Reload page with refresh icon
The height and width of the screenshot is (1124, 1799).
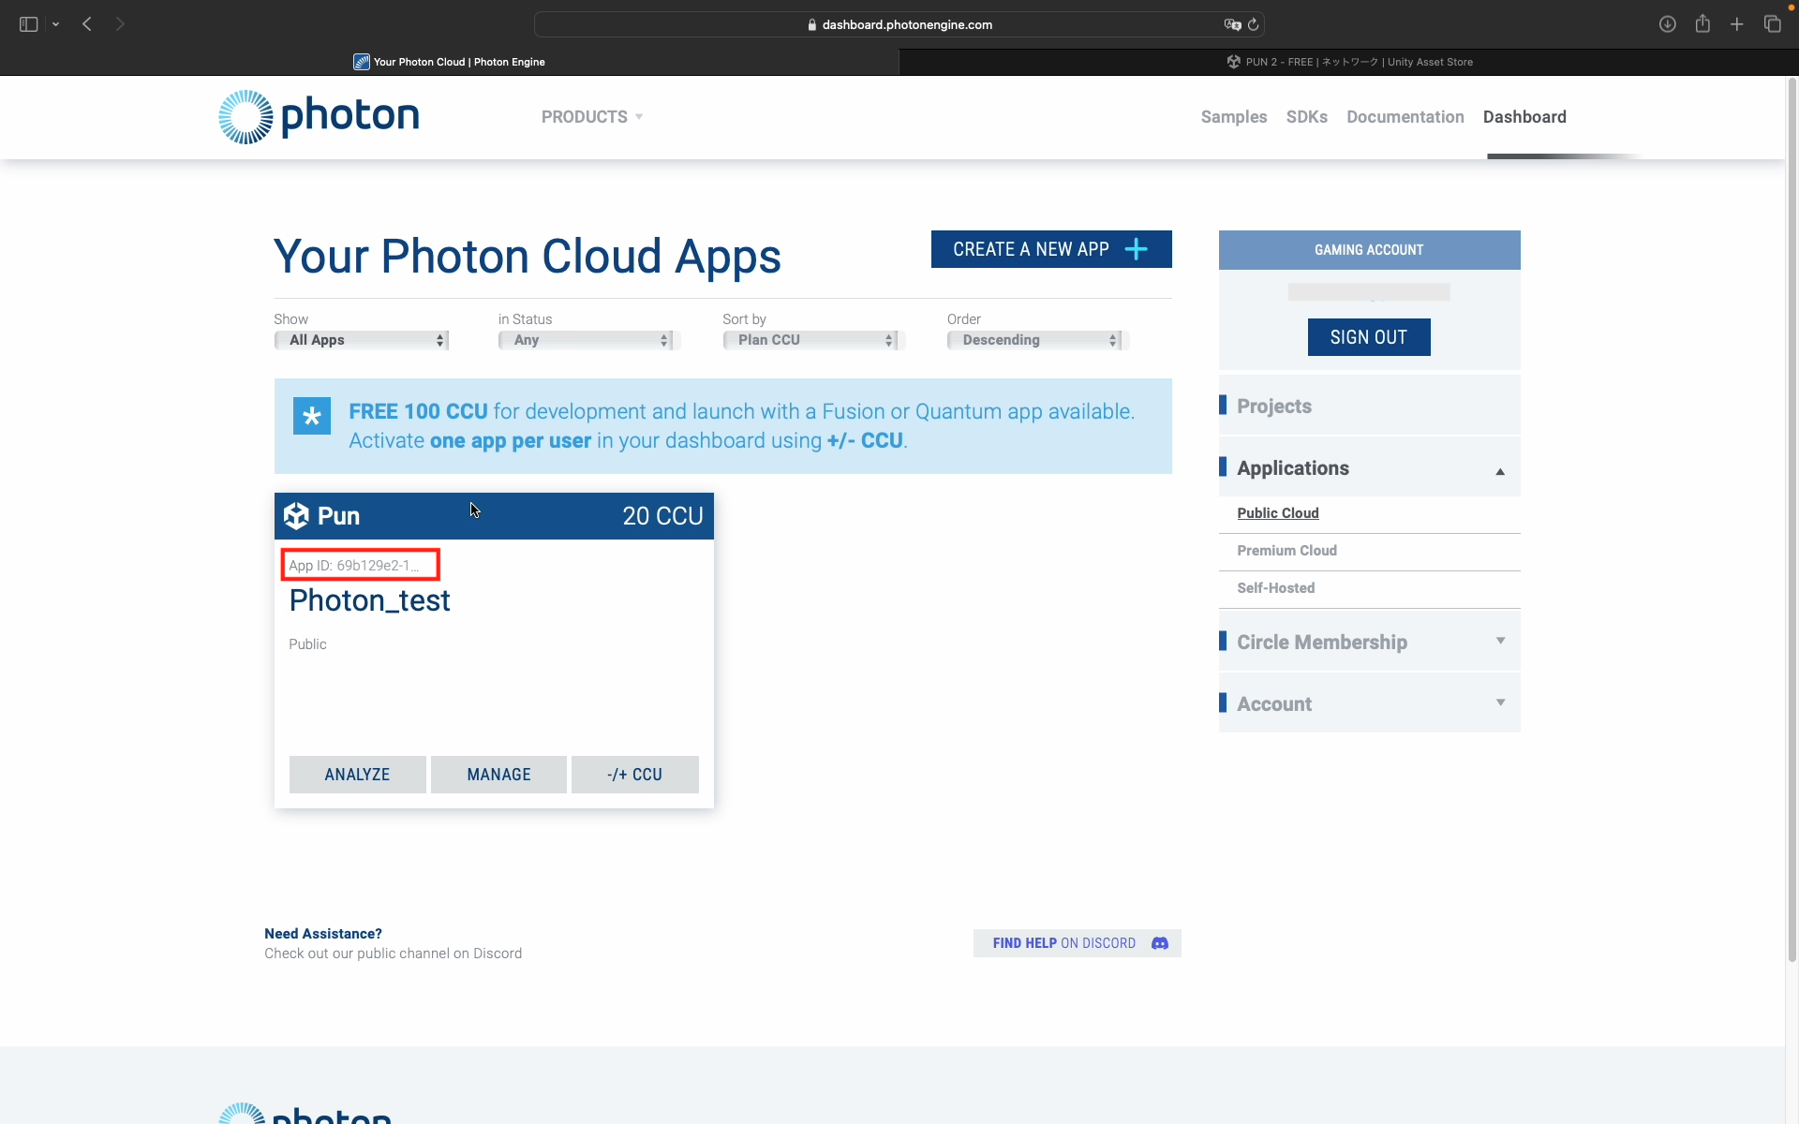click(1254, 24)
